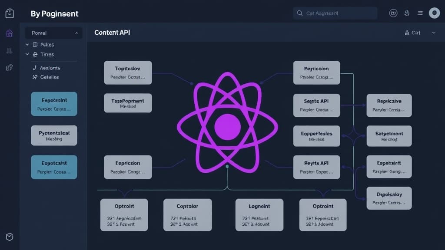Viewport: 445px width, 250px height.
Task: Click the shield icon at sidebar bottom
Action: (x=9, y=237)
